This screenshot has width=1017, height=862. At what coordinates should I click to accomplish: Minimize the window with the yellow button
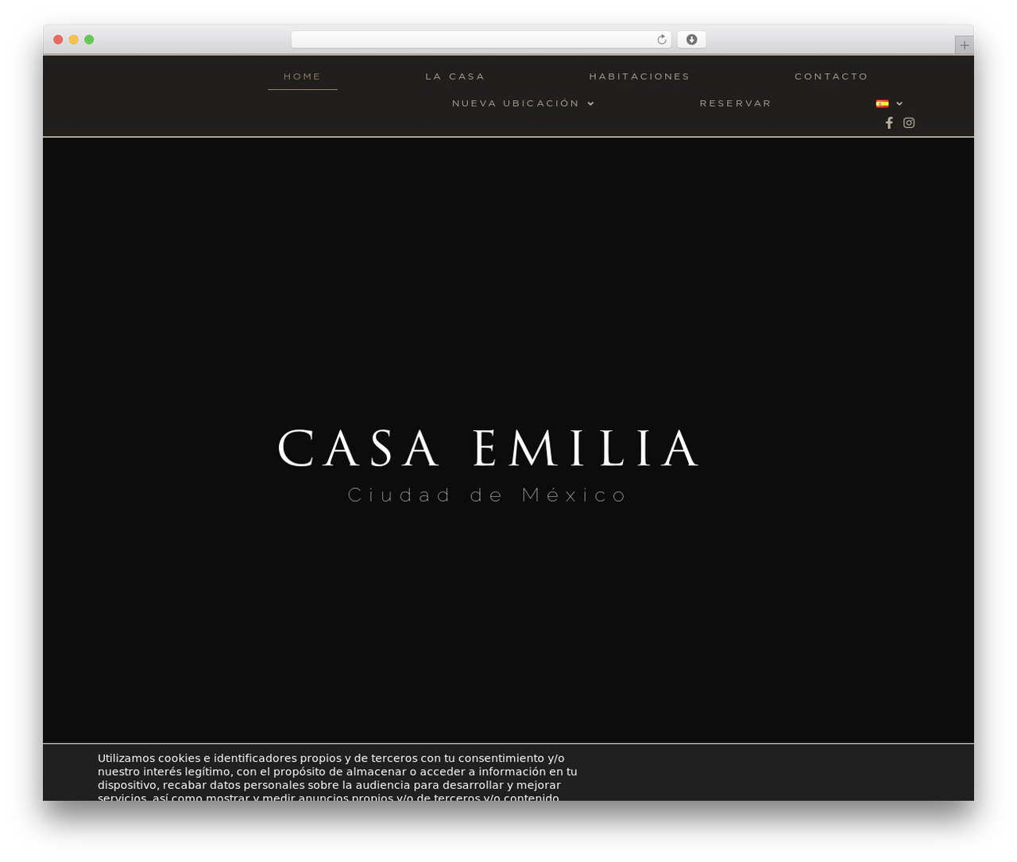coord(73,40)
